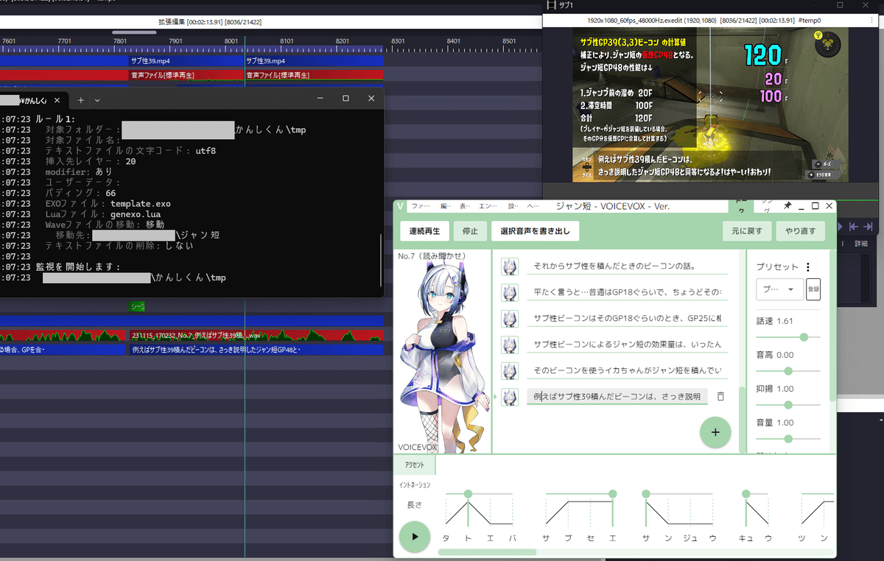Select the アクセント tab
884x561 pixels.
coord(415,465)
